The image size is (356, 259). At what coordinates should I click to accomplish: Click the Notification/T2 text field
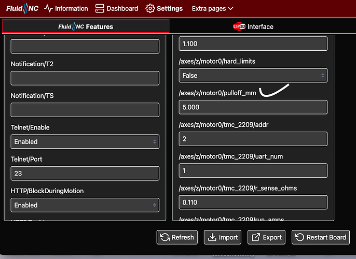(85, 78)
